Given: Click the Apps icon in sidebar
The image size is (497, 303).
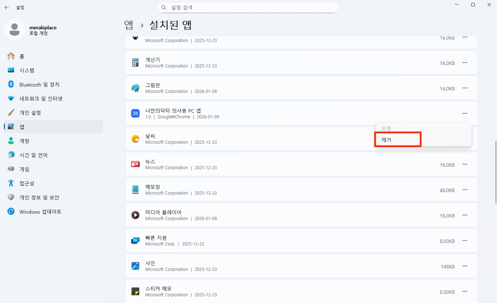Looking at the screenshot, I should coord(11,126).
